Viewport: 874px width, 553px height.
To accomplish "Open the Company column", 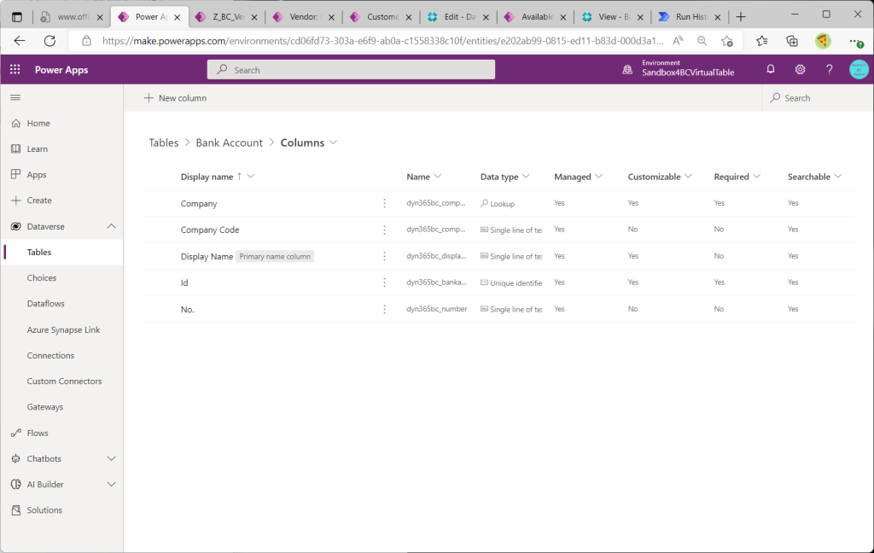I will 198,203.
